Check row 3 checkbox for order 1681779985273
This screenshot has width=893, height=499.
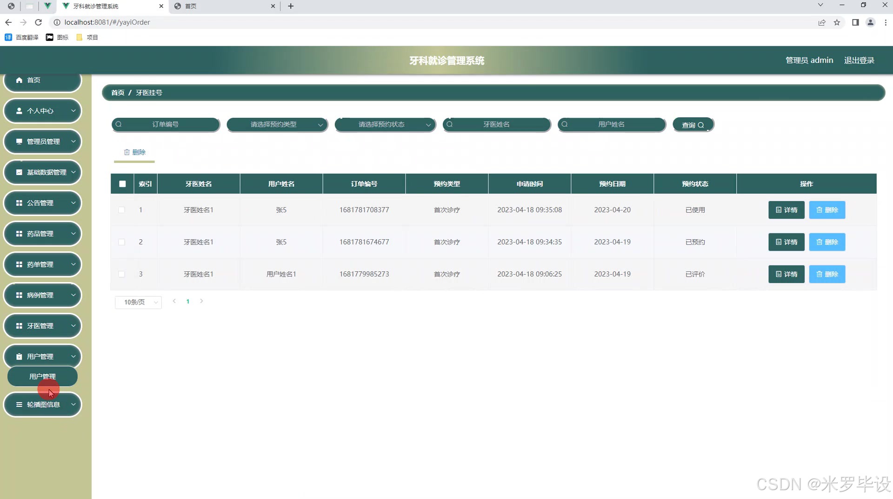(x=121, y=274)
